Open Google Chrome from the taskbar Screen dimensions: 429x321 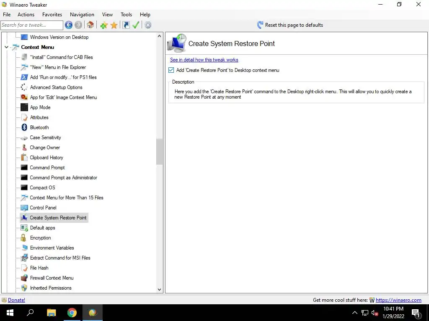(72, 313)
